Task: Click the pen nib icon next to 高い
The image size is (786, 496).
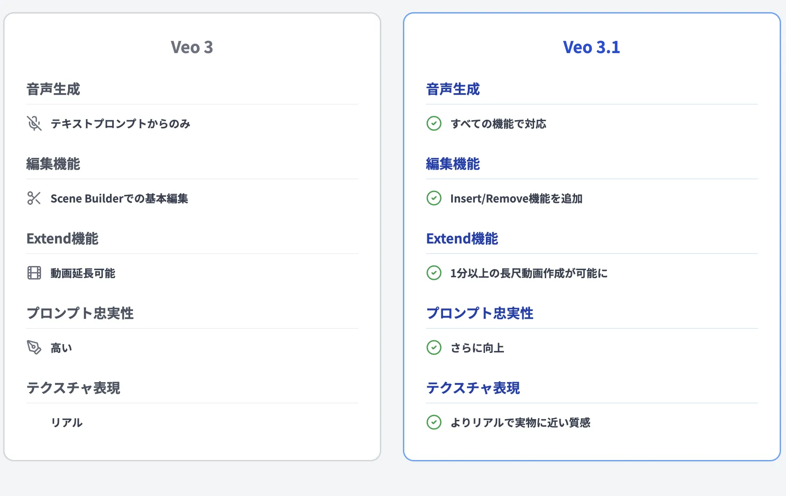Action: [x=33, y=347]
